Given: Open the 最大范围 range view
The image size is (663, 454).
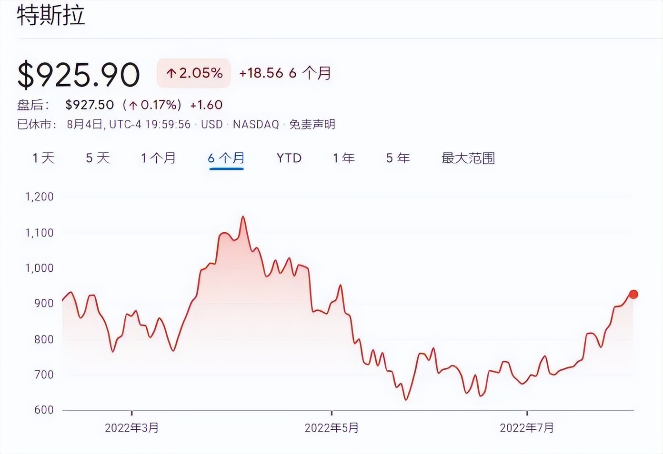Looking at the screenshot, I should pos(468,158).
